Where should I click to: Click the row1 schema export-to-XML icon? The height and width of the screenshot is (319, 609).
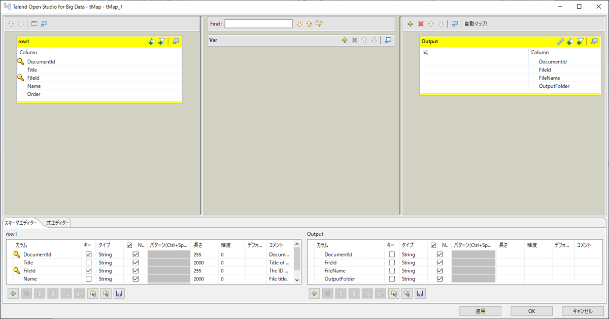click(x=106, y=293)
